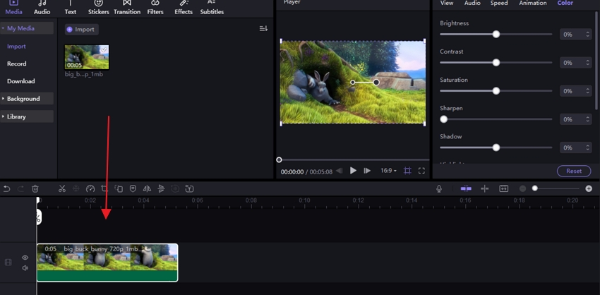This screenshot has height=295, width=600.
Task: Enter fullscreen player view
Action: coord(421,171)
